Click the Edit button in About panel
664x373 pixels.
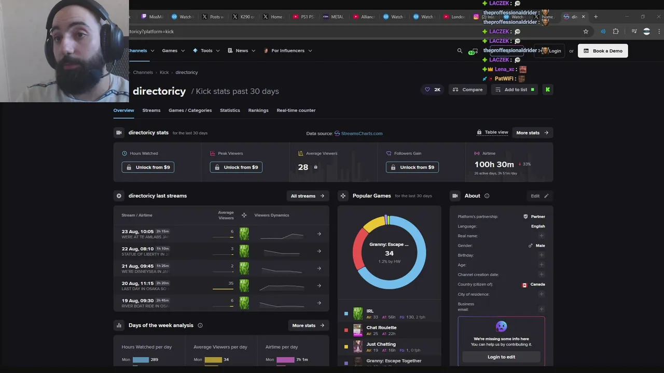pyautogui.click(x=539, y=196)
